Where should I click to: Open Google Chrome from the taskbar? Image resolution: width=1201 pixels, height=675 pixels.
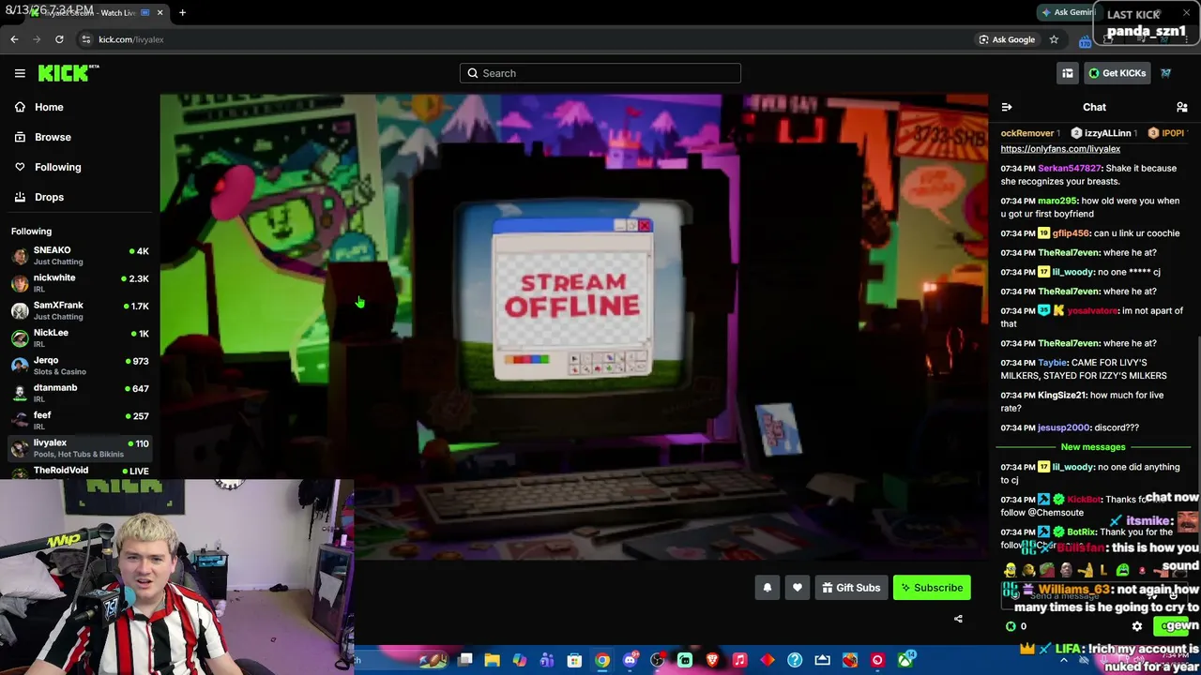coord(602,660)
